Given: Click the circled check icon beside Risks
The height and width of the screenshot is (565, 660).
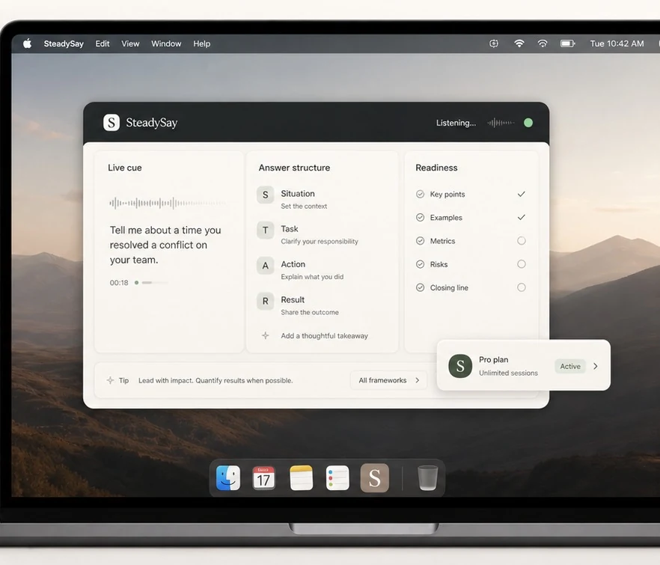Looking at the screenshot, I should [x=420, y=264].
